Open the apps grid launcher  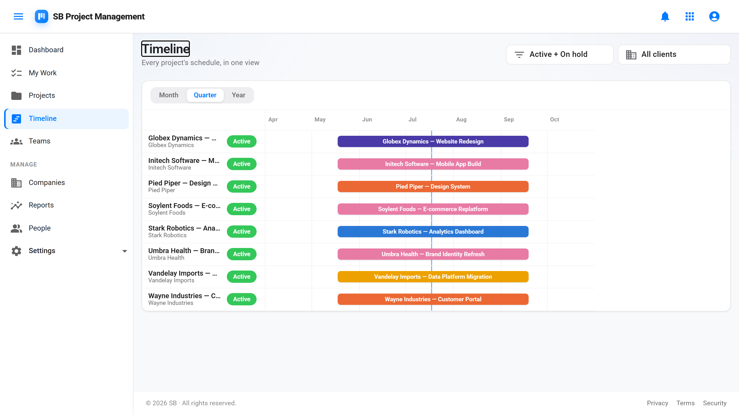click(689, 16)
